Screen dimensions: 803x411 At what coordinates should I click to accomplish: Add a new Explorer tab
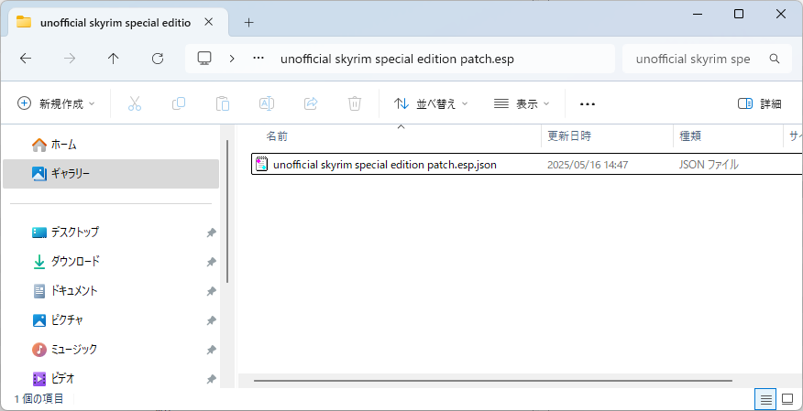click(x=248, y=23)
